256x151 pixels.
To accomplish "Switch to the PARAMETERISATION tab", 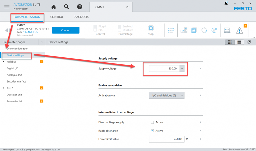I will pyautogui.click(x=27, y=17).
